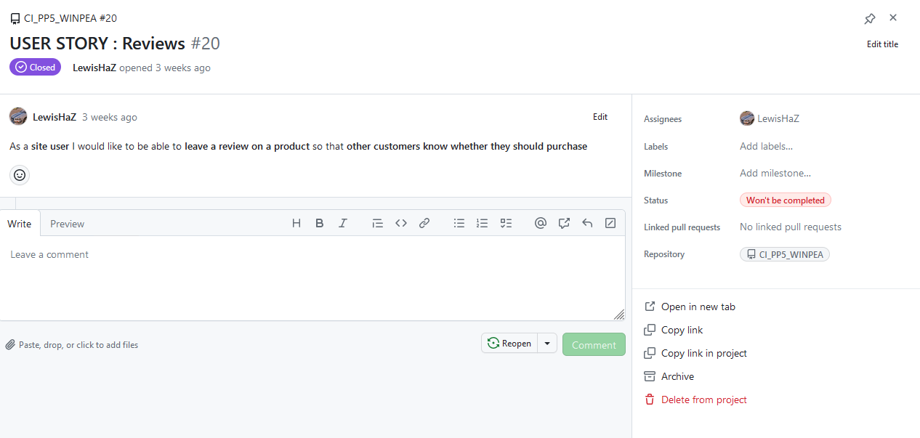Image resolution: width=920 pixels, height=438 pixels.
Task: Click the issue title USER STORY : Reviews
Action: point(97,44)
